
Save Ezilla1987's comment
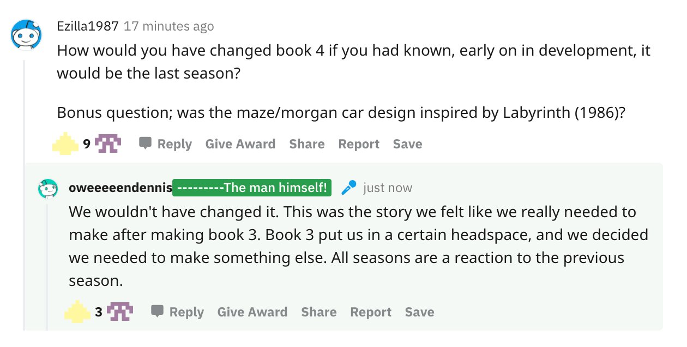407,144
